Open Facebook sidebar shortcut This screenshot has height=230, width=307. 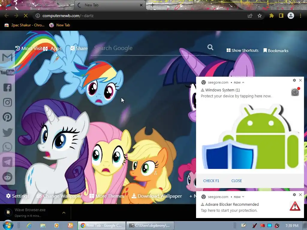pyautogui.click(x=7, y=87)
